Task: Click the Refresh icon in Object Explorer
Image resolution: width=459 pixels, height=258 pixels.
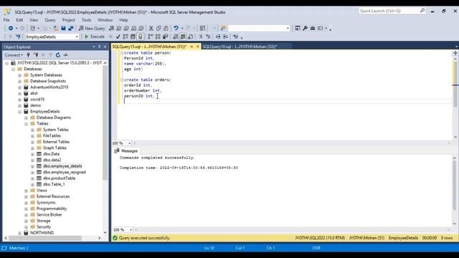Action: (58, 55)
